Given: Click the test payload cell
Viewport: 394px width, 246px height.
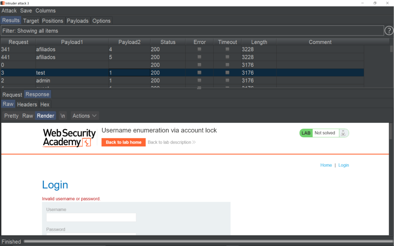Looking at the screenshot, I should 72,72.
